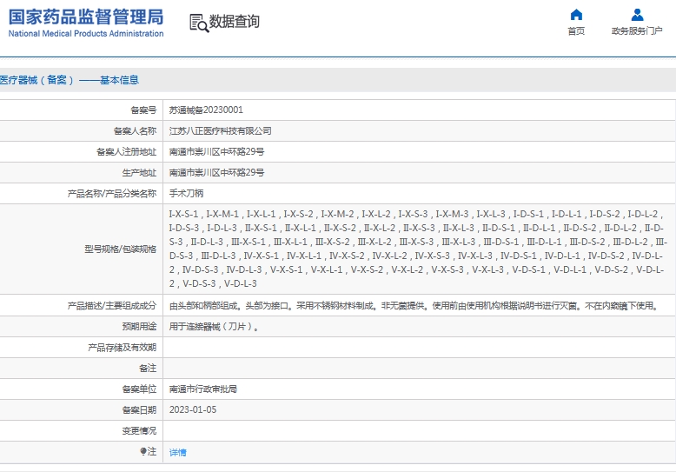Click the 备案日期 row label
This screenshot has width=676, height=472.
[139, 410]
